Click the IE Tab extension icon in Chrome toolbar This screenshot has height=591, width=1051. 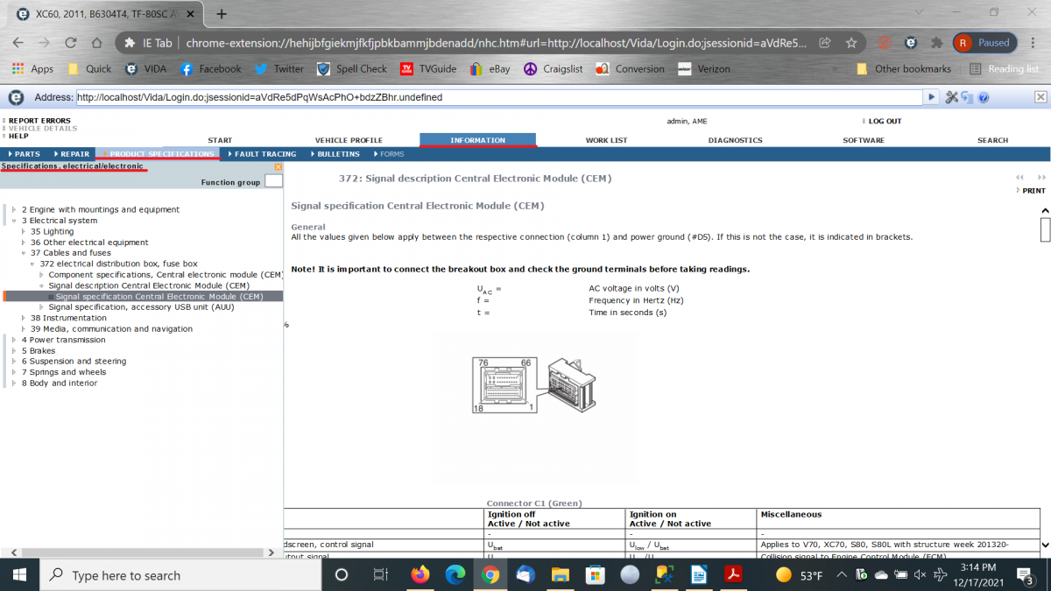[911, 42]
